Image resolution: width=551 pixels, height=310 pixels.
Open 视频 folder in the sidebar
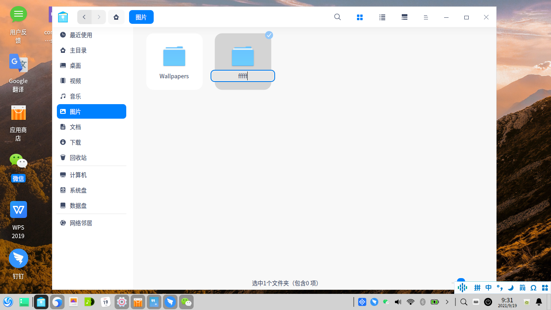(92, 81)
